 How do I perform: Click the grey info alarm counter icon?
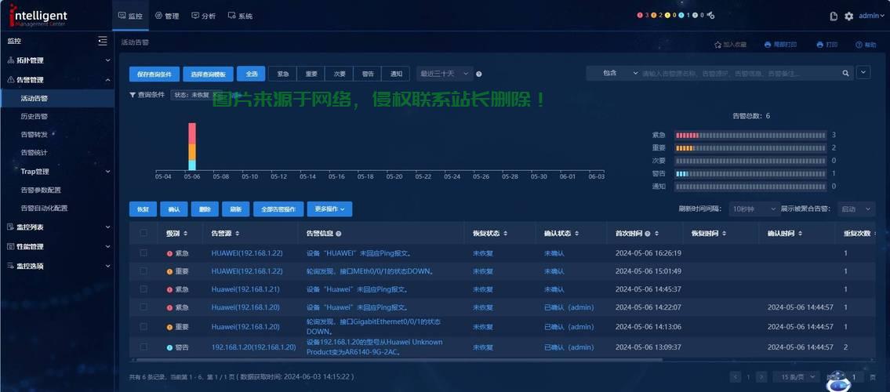[x=695, y=16]
